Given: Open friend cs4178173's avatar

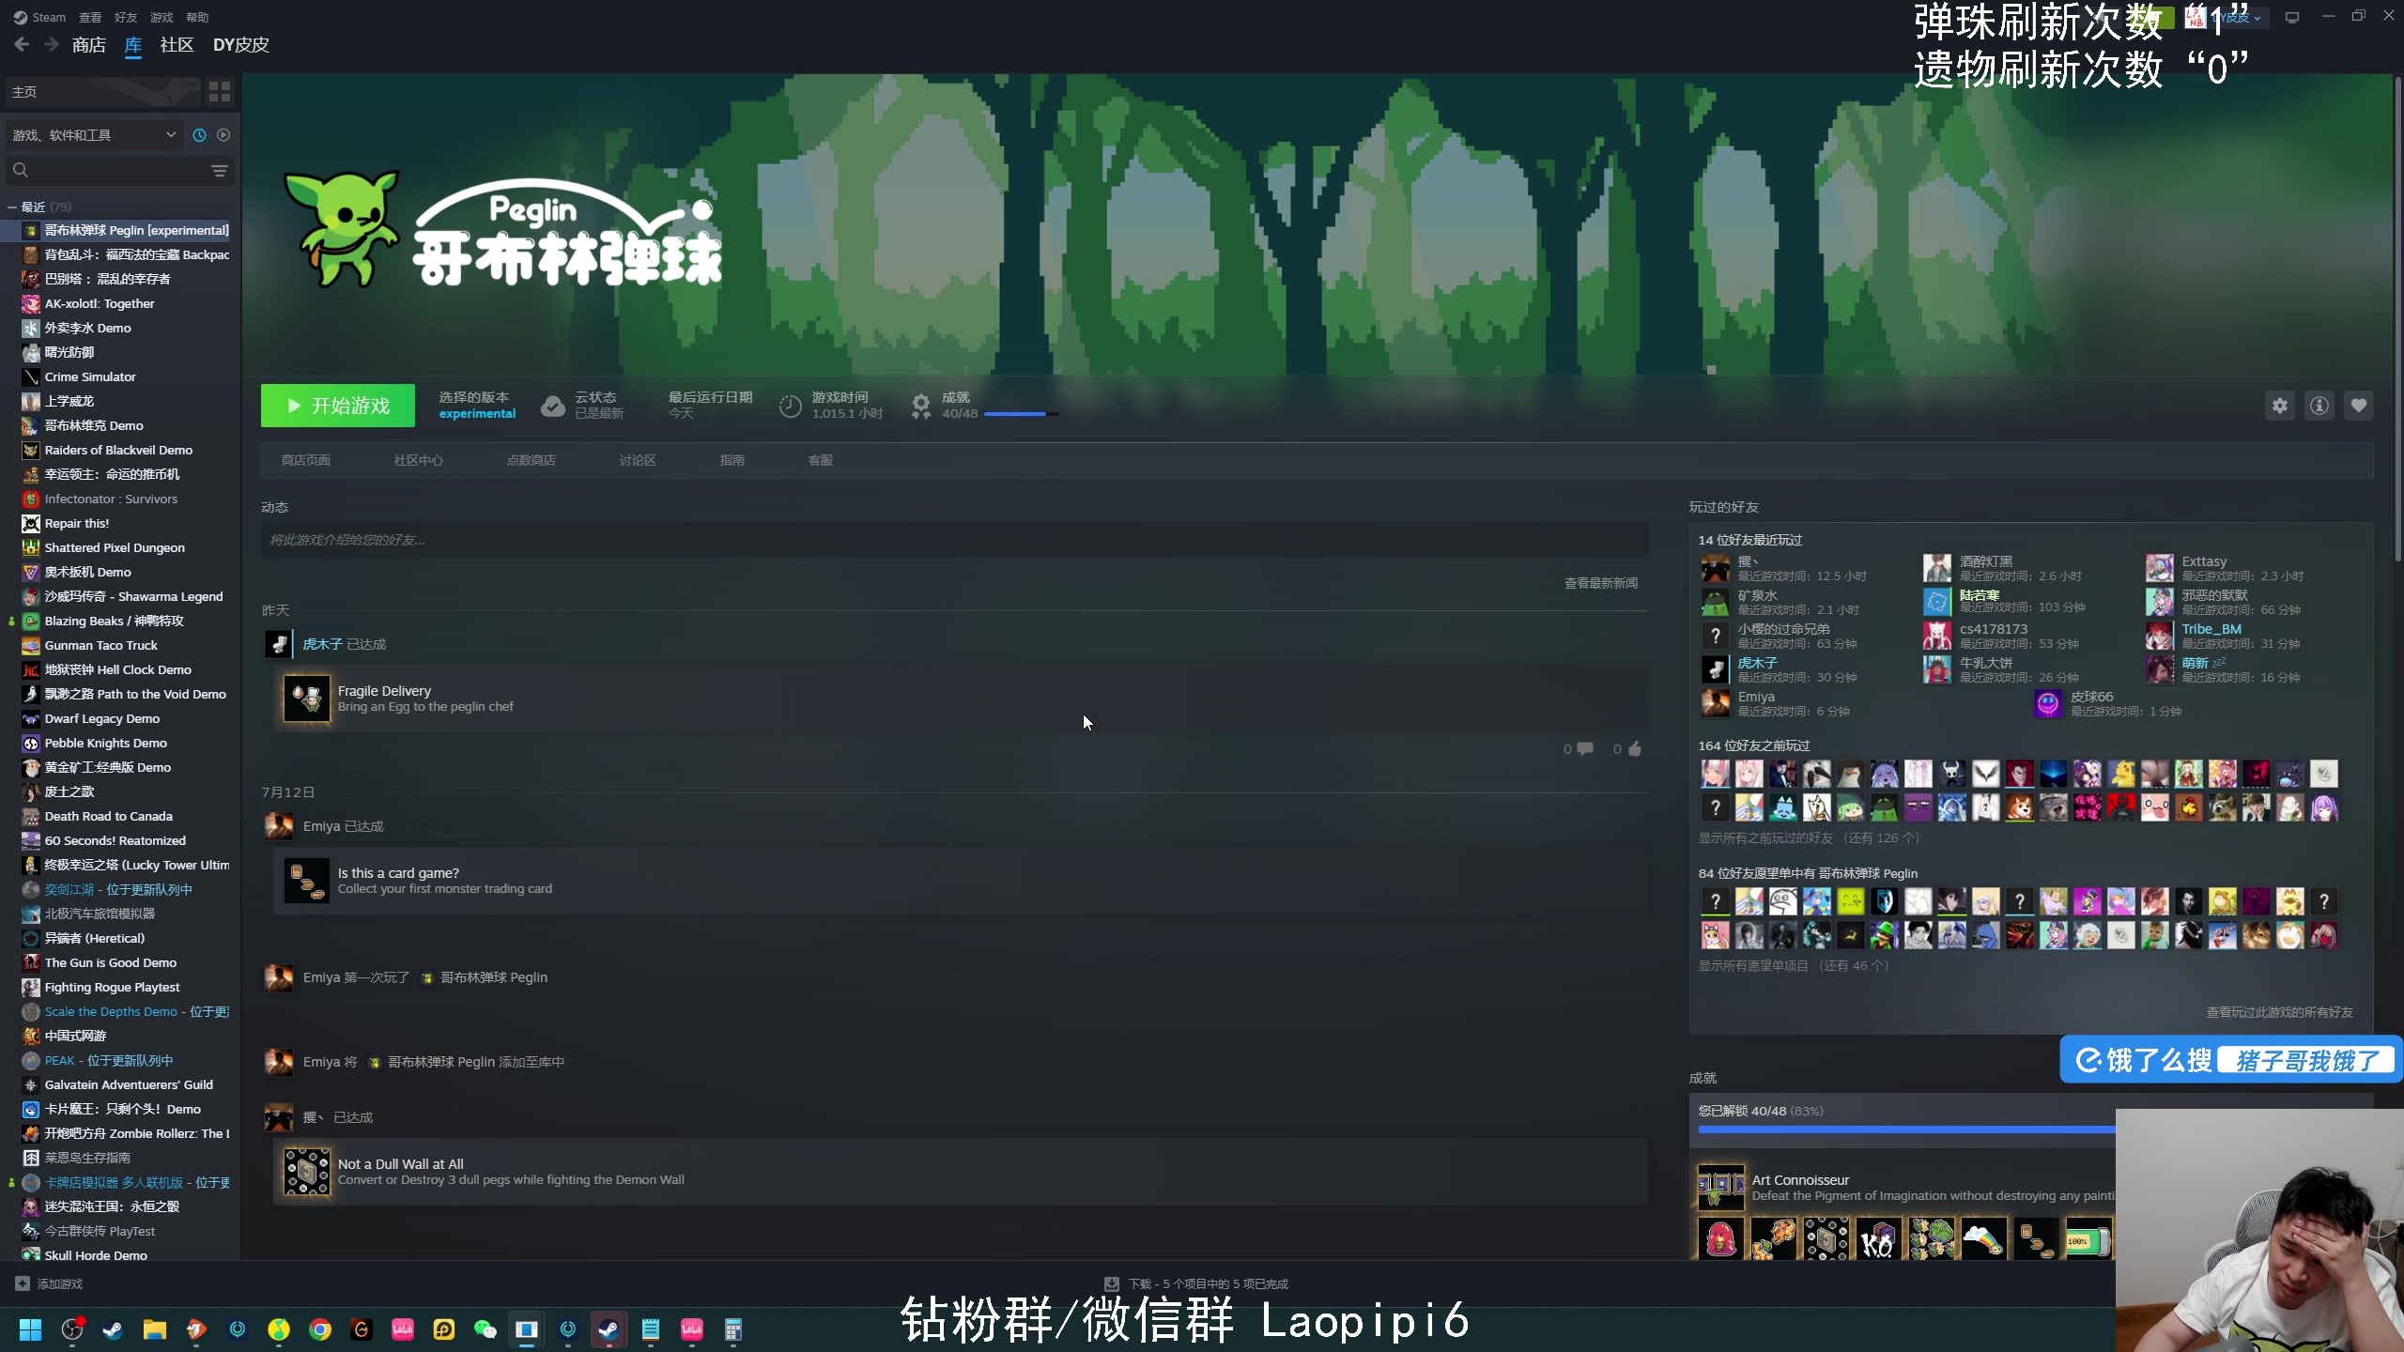Looking at the screenshot, I should coord(1937,636).
